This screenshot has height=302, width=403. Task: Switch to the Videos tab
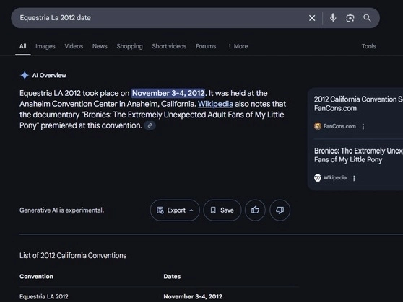[74, 46]
